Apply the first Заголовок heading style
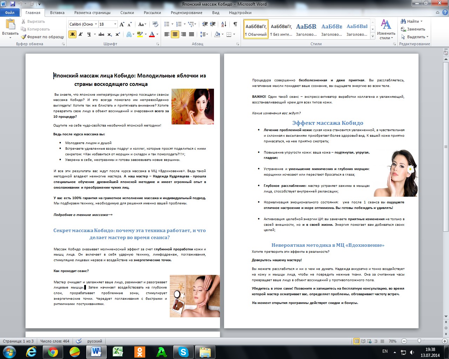 point(306,29)
